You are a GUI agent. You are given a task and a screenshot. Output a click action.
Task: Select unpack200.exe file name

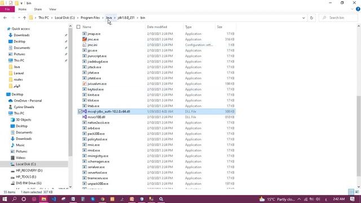coord(98,184)
